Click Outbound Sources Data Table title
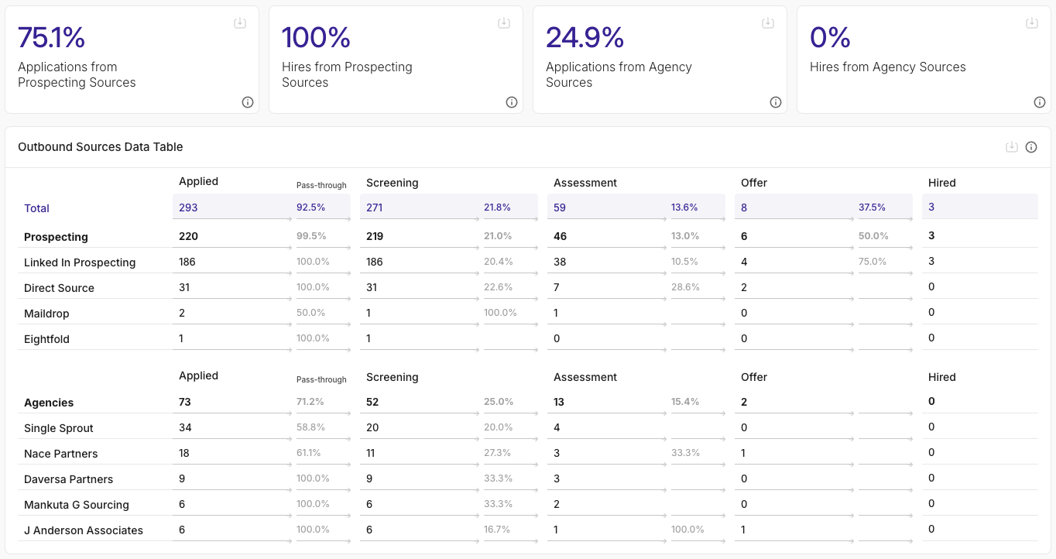Viewport: 1056px width, 559px height. [100, 147]
